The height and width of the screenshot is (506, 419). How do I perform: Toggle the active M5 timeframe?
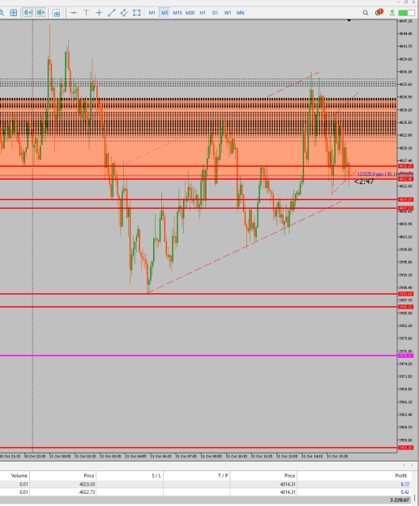165,13
